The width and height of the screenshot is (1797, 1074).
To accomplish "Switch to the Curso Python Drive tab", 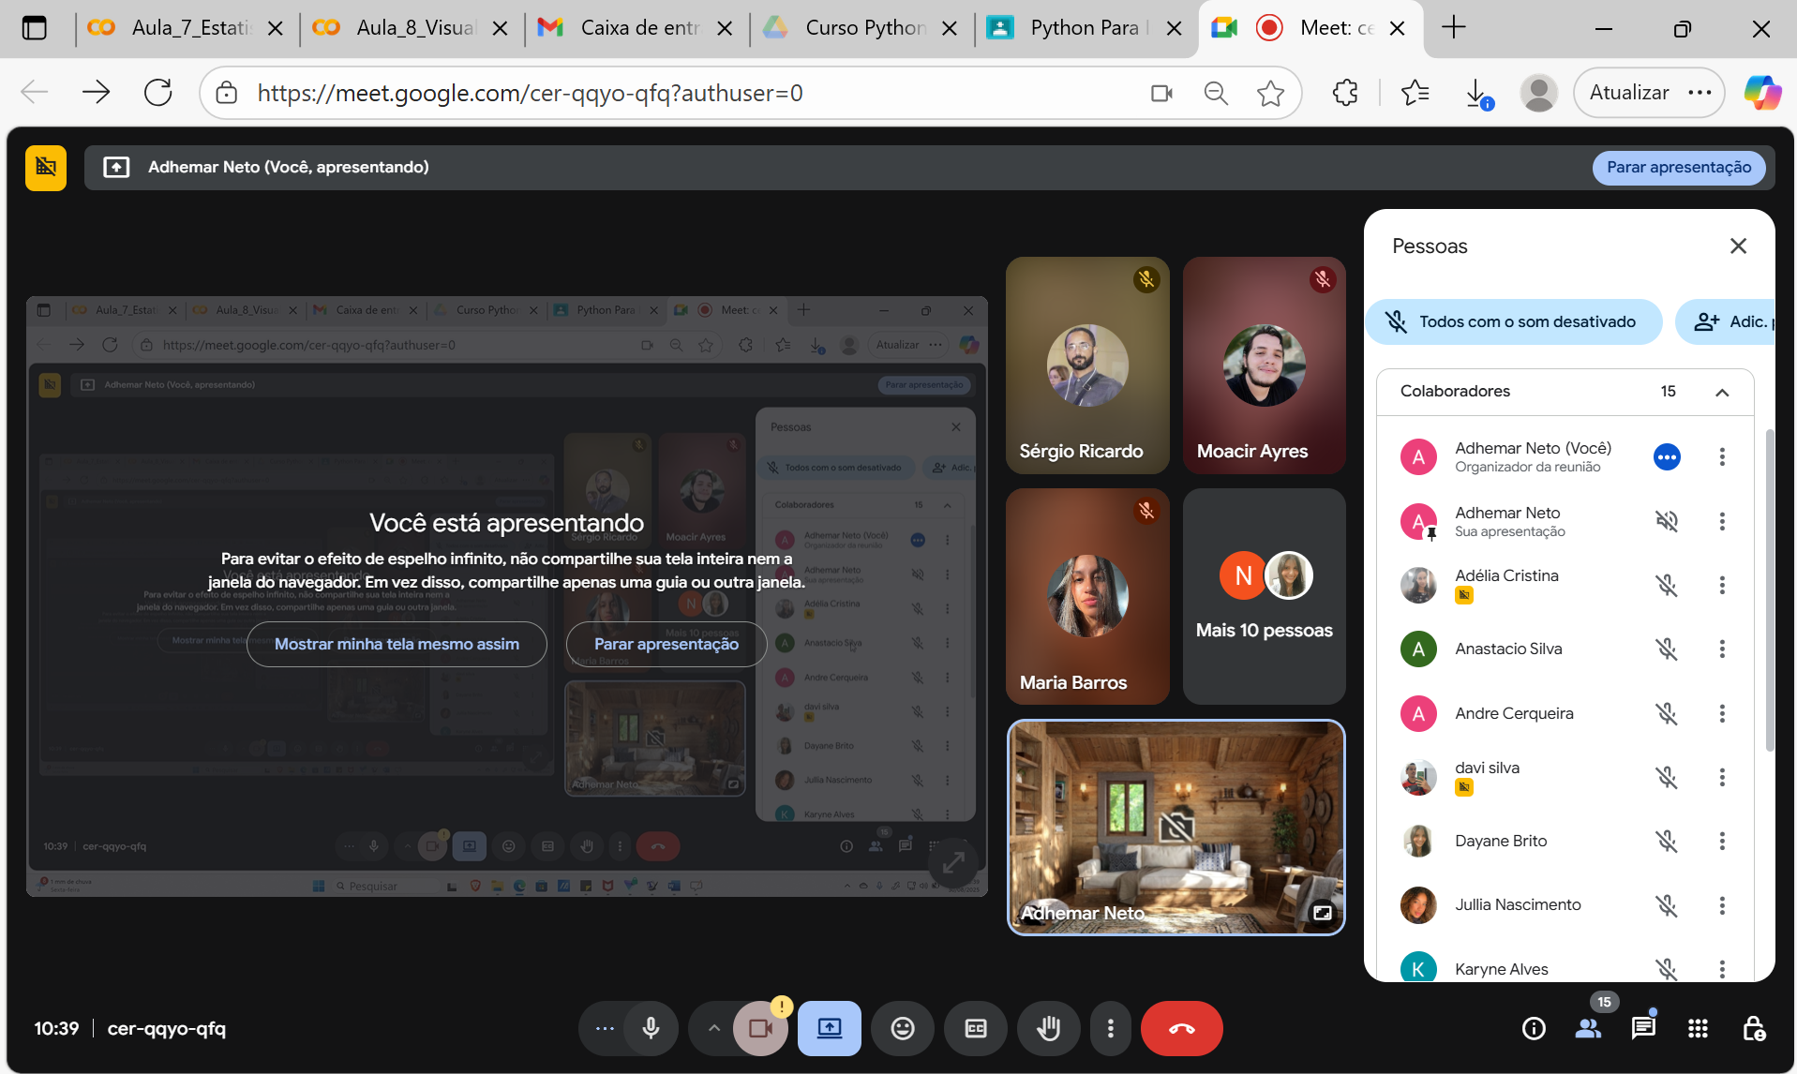I will click(x=861, y=28).
